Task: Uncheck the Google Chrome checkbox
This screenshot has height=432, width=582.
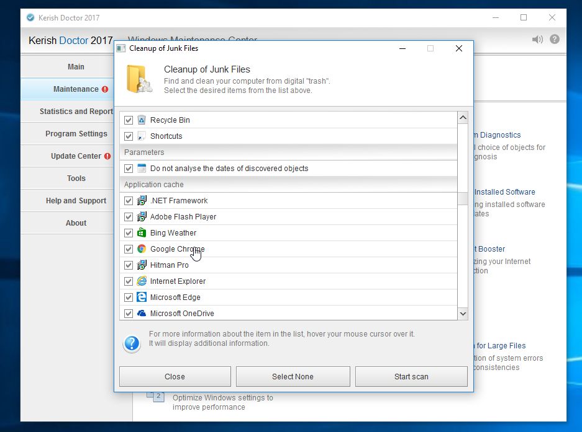Action: (x=129, y=249)
